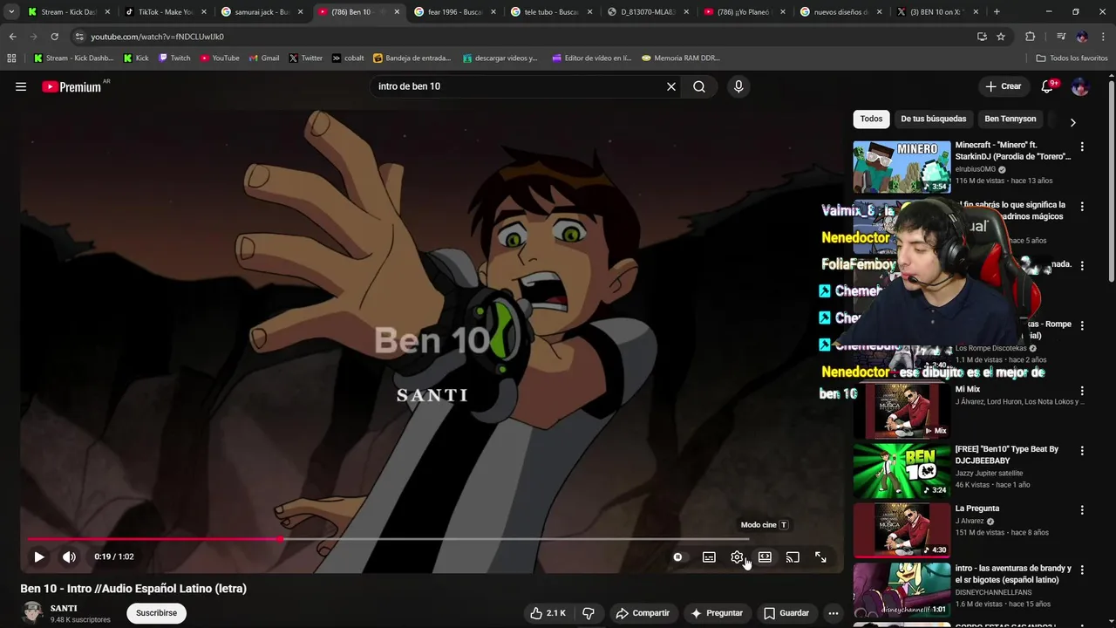The image size is (1116, 628).
Task: Open Chrome media control icon
Action: coord(1060,37)
